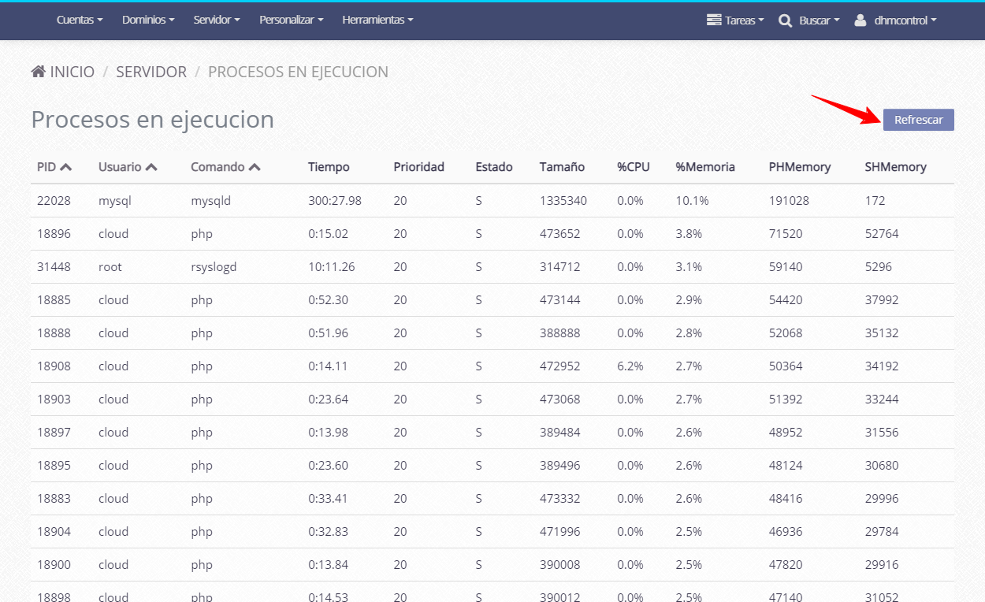
Task: Click the SHMemory column header
Action: [x=896, y=167]
